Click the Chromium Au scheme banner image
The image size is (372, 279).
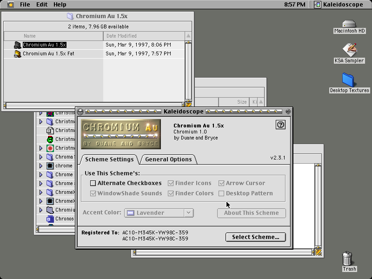coord(121,134)
